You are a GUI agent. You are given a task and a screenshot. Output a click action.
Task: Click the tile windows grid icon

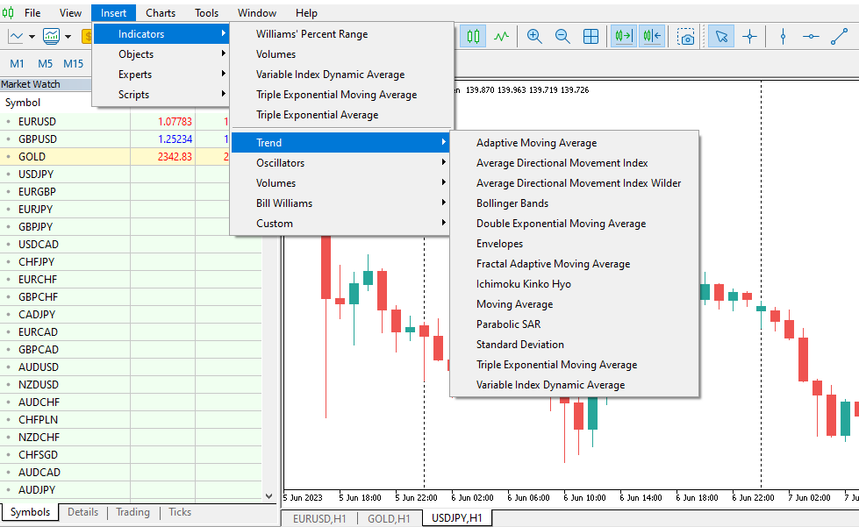(591, 37)
